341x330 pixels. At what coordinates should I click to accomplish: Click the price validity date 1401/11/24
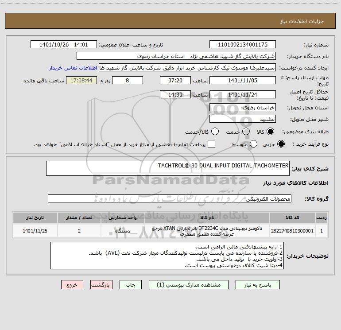(243, 95)
